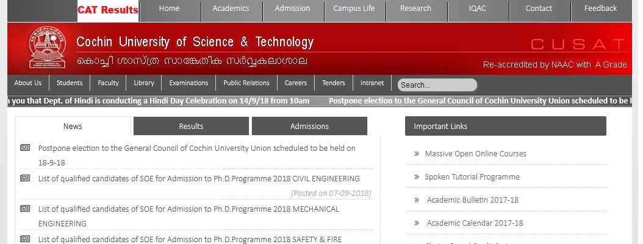Open Faculty navigation item
The height and width of the screenshot is (244, 643).
pyautogui.click(x=108, y=83)
